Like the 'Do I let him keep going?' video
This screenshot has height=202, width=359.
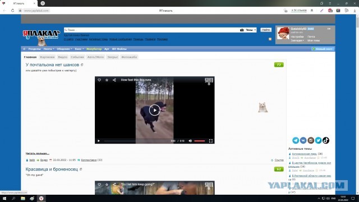point(99,185)
